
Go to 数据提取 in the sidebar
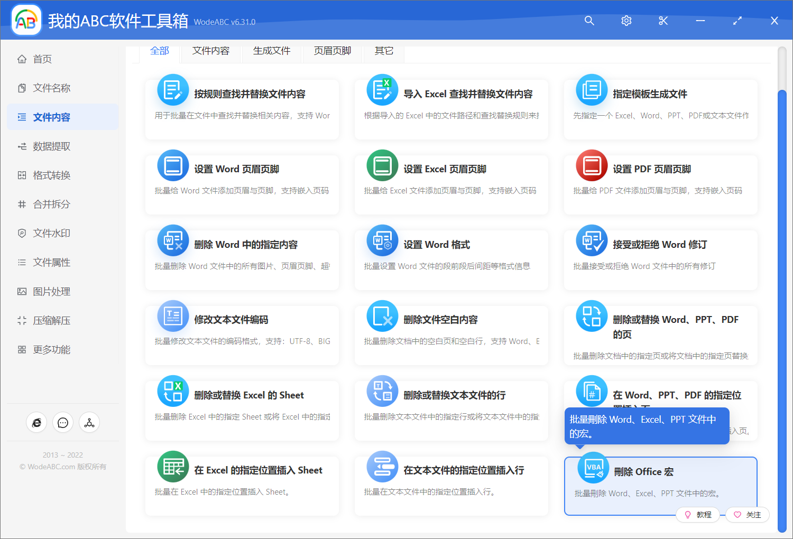click(51, 146)
